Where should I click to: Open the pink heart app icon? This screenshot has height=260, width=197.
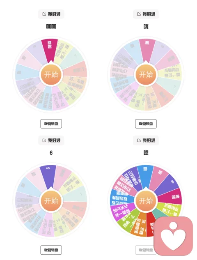[x=173, y=236]
